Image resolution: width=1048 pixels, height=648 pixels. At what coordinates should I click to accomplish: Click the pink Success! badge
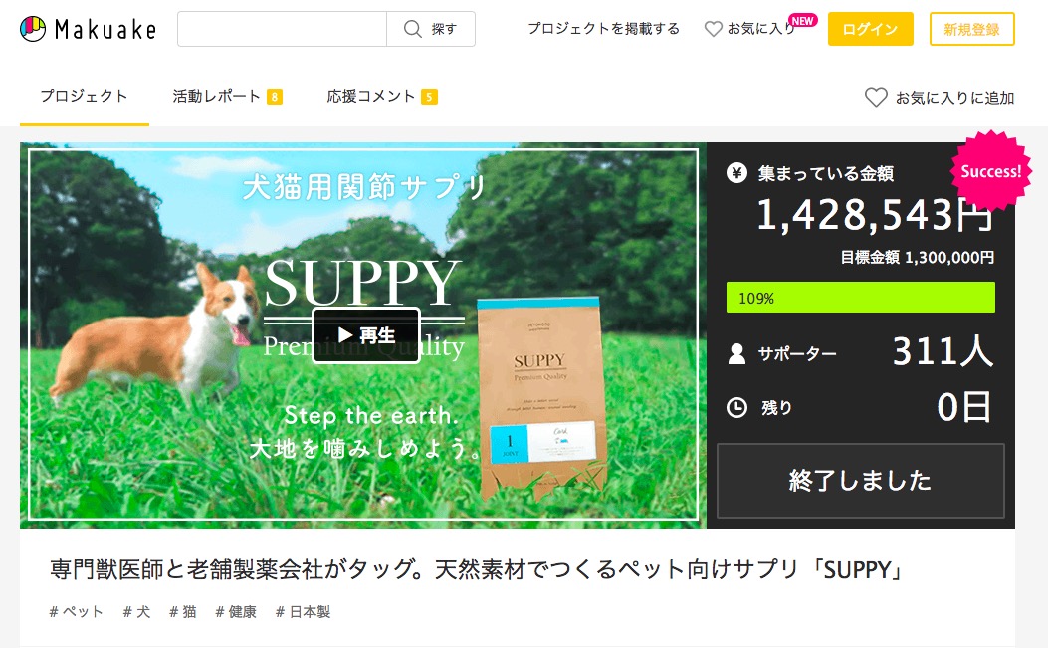coord(990,171)
